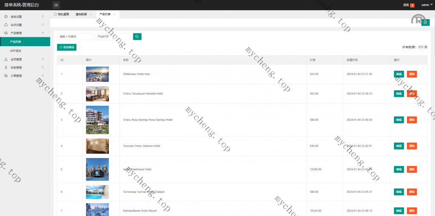The image size is (435, 216).
Task: Collapse the 产品管理 sidebar menu
Action: [25, 33]
